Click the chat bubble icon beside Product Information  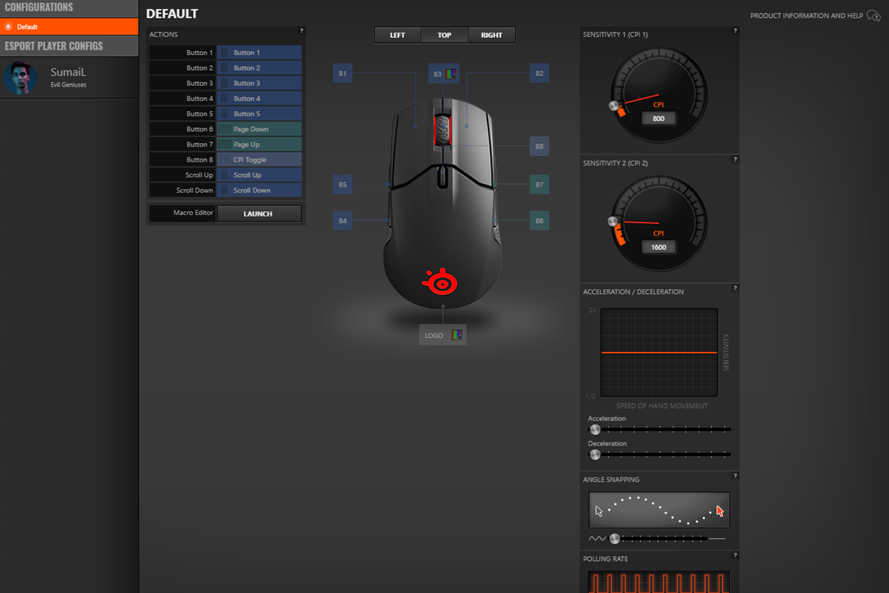(x=873, y=16)
